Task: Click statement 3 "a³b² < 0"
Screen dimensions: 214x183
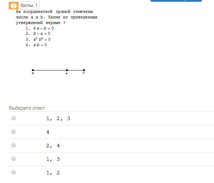Action: tap(42, 39)
